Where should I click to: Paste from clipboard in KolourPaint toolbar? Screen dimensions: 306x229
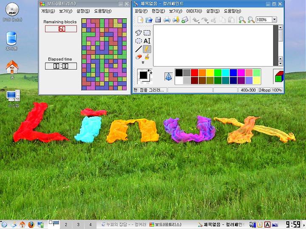click(x=231, y=20)
